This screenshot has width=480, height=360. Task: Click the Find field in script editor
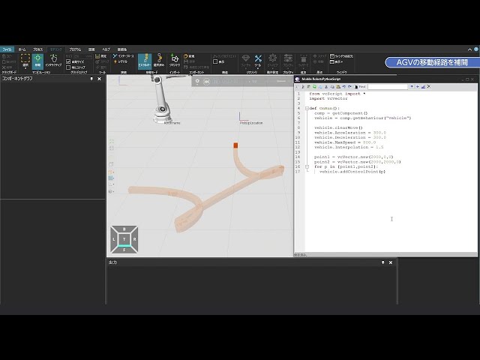coord(388,87)
